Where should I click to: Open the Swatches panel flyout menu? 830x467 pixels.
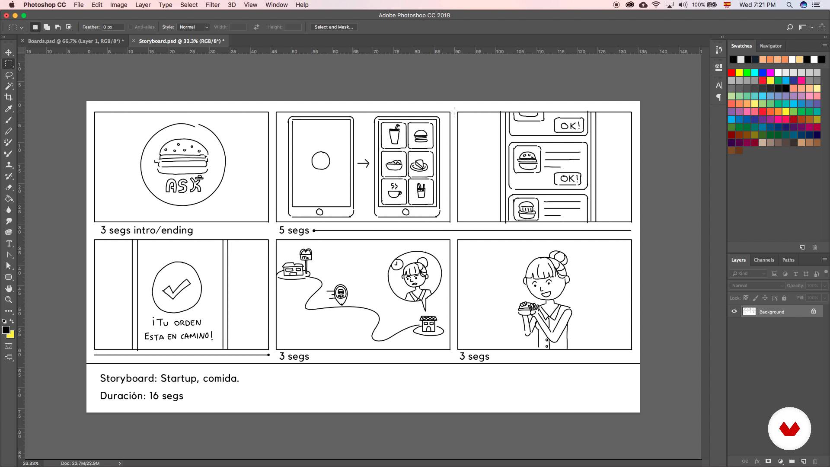click(824, 46)
